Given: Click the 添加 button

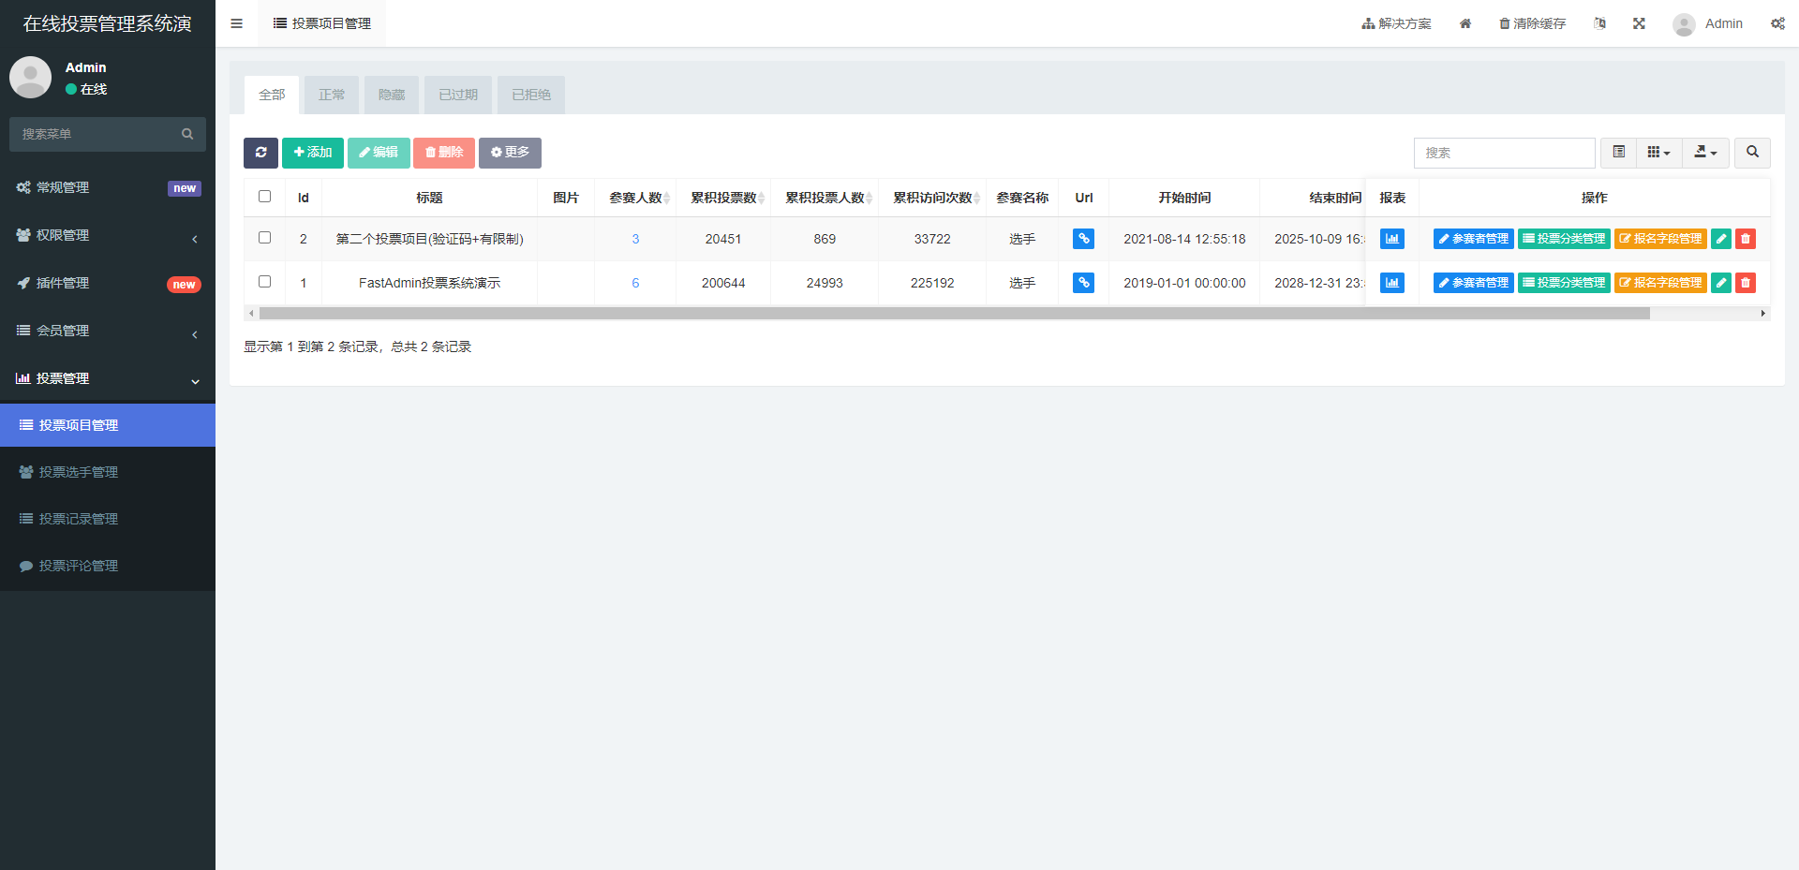Looking at the screenshot, I should [x=312, y=153].
